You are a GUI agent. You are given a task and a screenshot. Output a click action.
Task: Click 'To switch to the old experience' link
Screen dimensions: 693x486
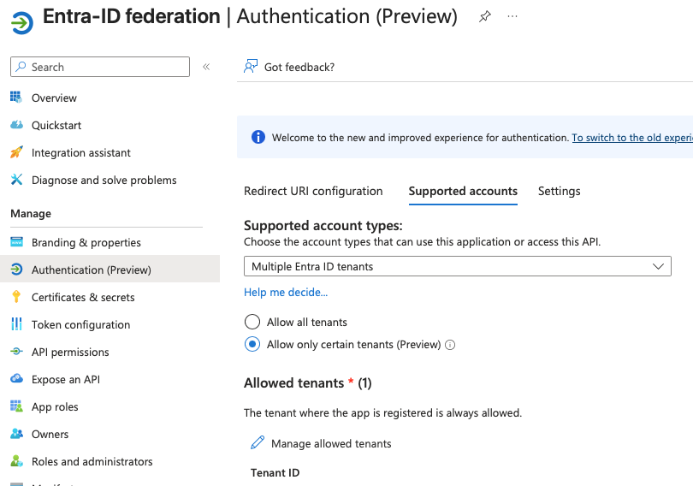click(x=632, y=138)
